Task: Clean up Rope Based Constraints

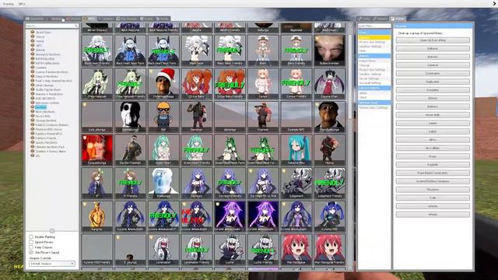Action: click(x=433, y=173)
